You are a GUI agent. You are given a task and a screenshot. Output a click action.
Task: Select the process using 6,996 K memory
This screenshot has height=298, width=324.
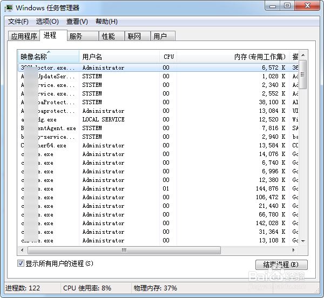(x=158, y=172)
